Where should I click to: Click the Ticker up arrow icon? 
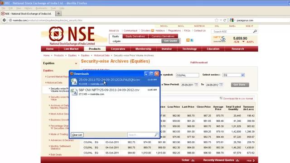click(193, 160)
